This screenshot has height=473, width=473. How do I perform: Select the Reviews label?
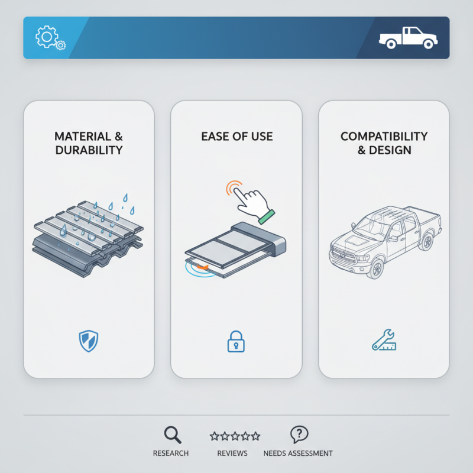click(232, 453)
